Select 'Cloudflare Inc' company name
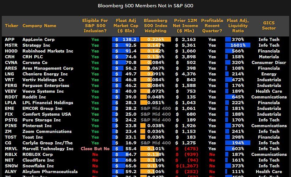 point(38,160)
